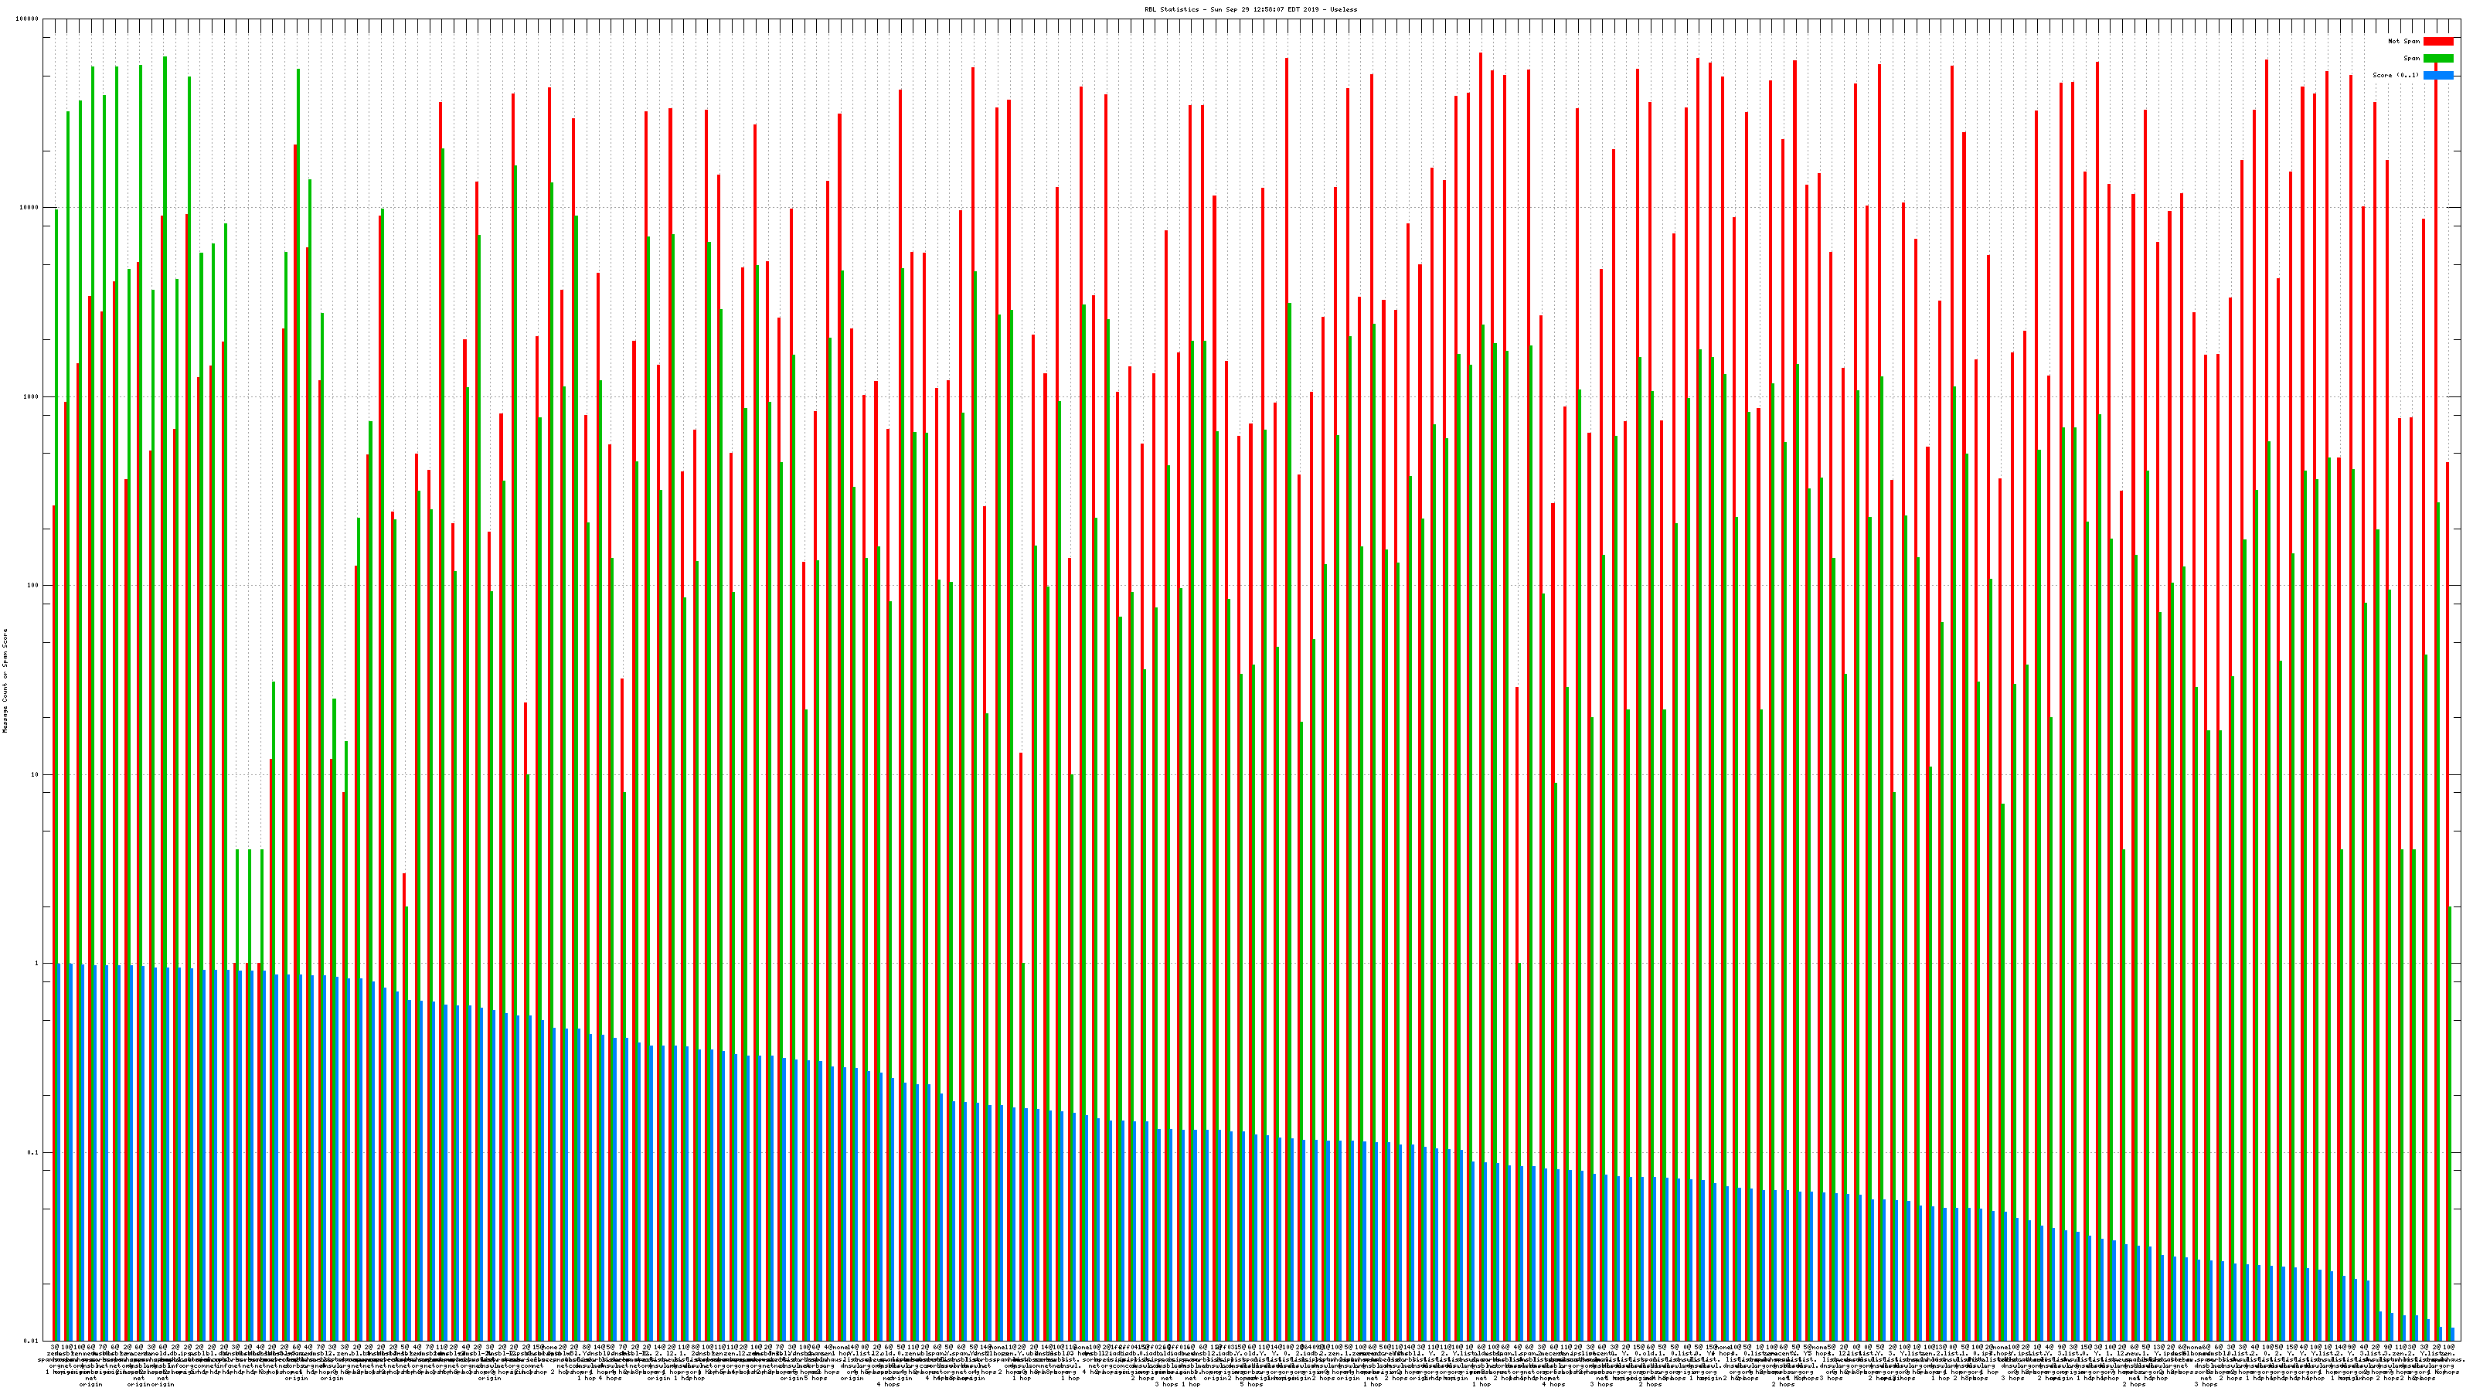Screen dimensions: 2473x1391
Task: Click the 0.01 y-axis tick label
Action: click(x=32, y=1341)
